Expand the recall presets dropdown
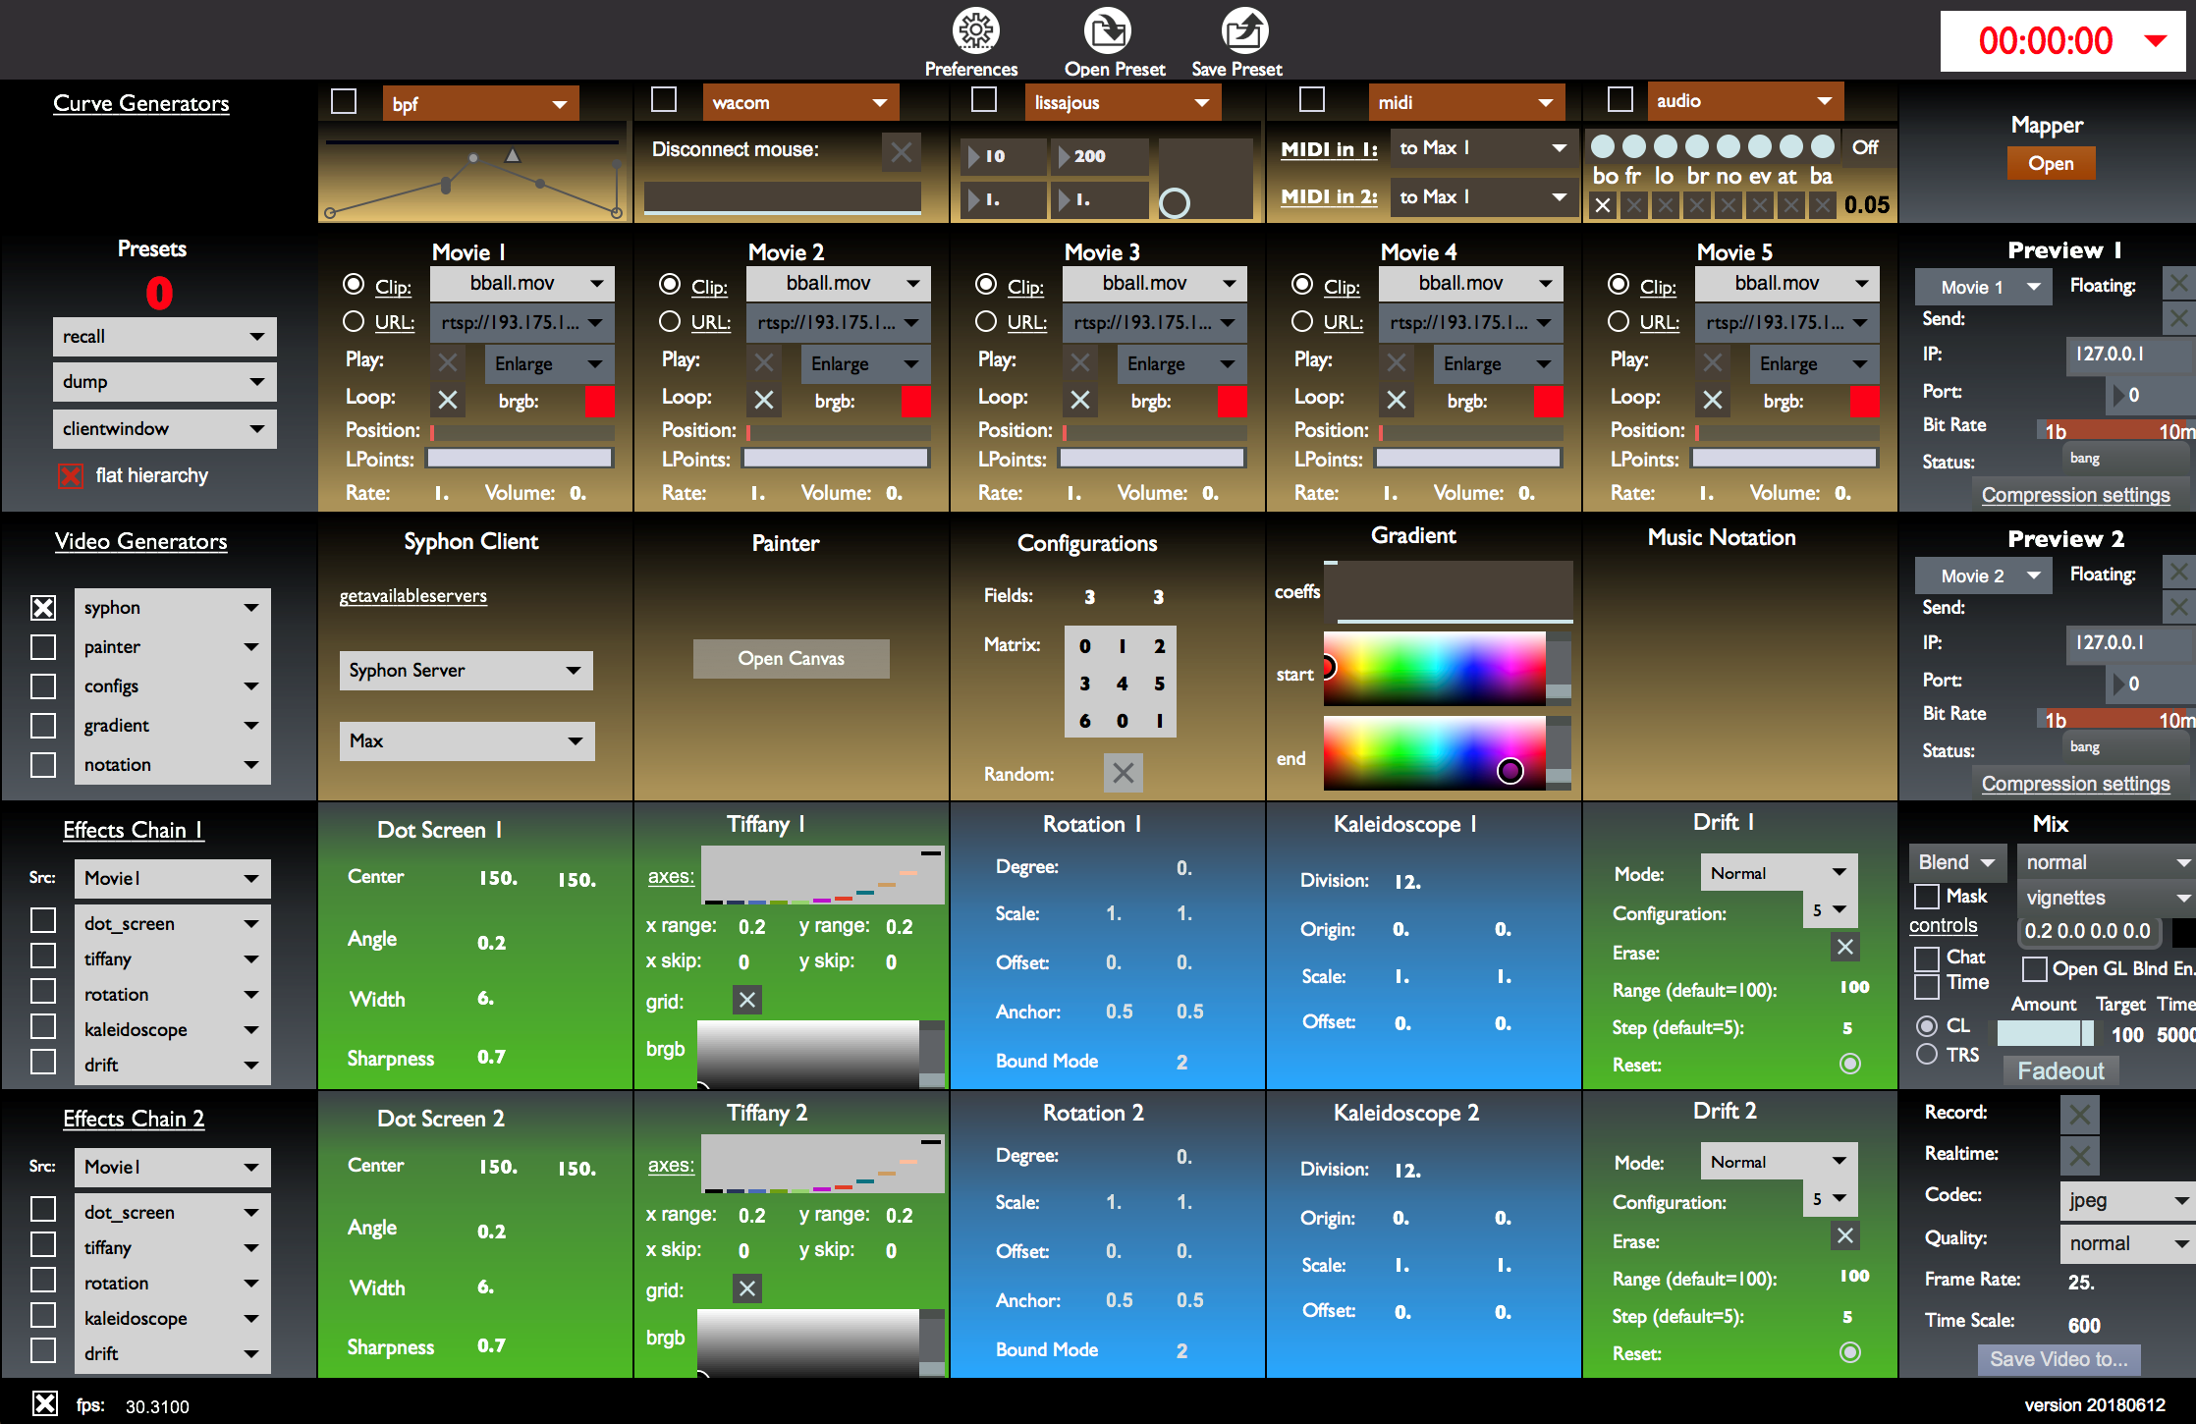Viewport: 2196px width, 1424px height. [x=164, y=337]
